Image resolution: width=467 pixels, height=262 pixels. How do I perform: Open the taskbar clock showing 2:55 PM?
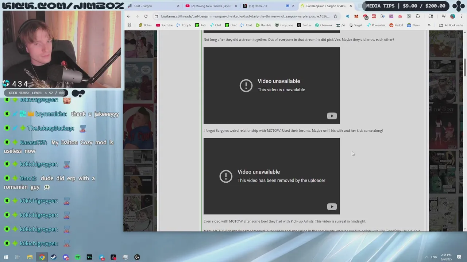coord(446,257)
